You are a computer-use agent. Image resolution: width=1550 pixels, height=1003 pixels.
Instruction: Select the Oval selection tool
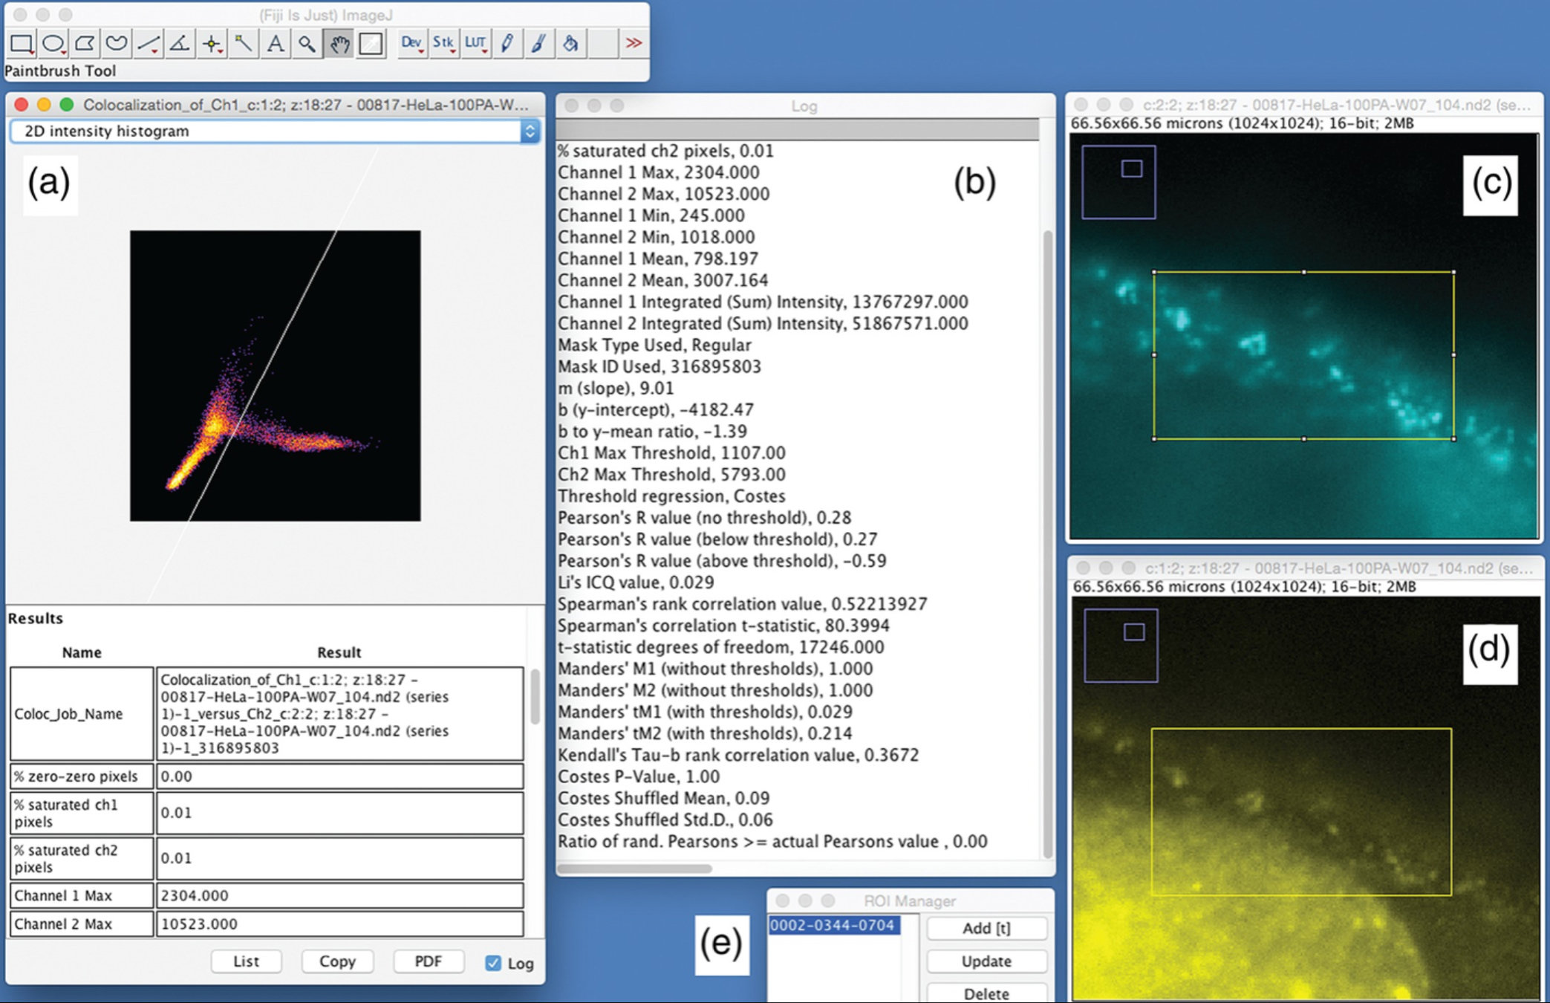point(52,44)
